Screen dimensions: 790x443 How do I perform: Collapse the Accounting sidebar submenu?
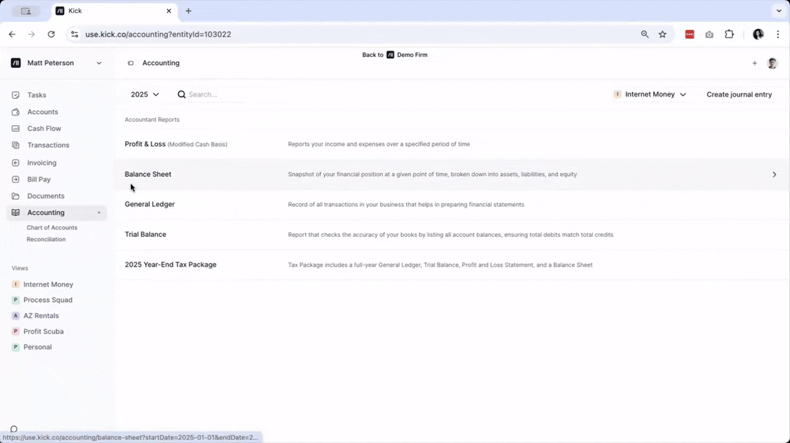[x=99, y=213]
